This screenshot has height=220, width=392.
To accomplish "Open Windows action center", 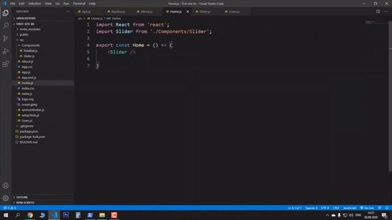I will point(384,215).
